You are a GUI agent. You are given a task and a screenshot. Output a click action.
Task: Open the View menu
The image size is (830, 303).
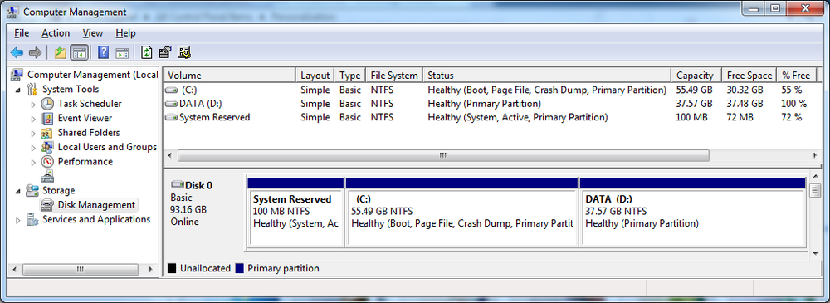tap(93, 33)
